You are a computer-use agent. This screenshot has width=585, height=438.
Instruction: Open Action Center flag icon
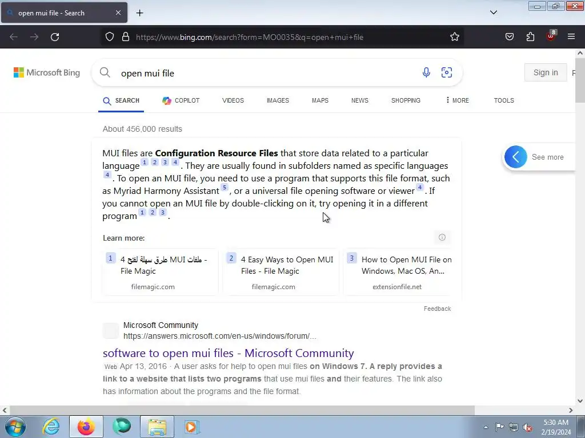[x=499, y=427]
